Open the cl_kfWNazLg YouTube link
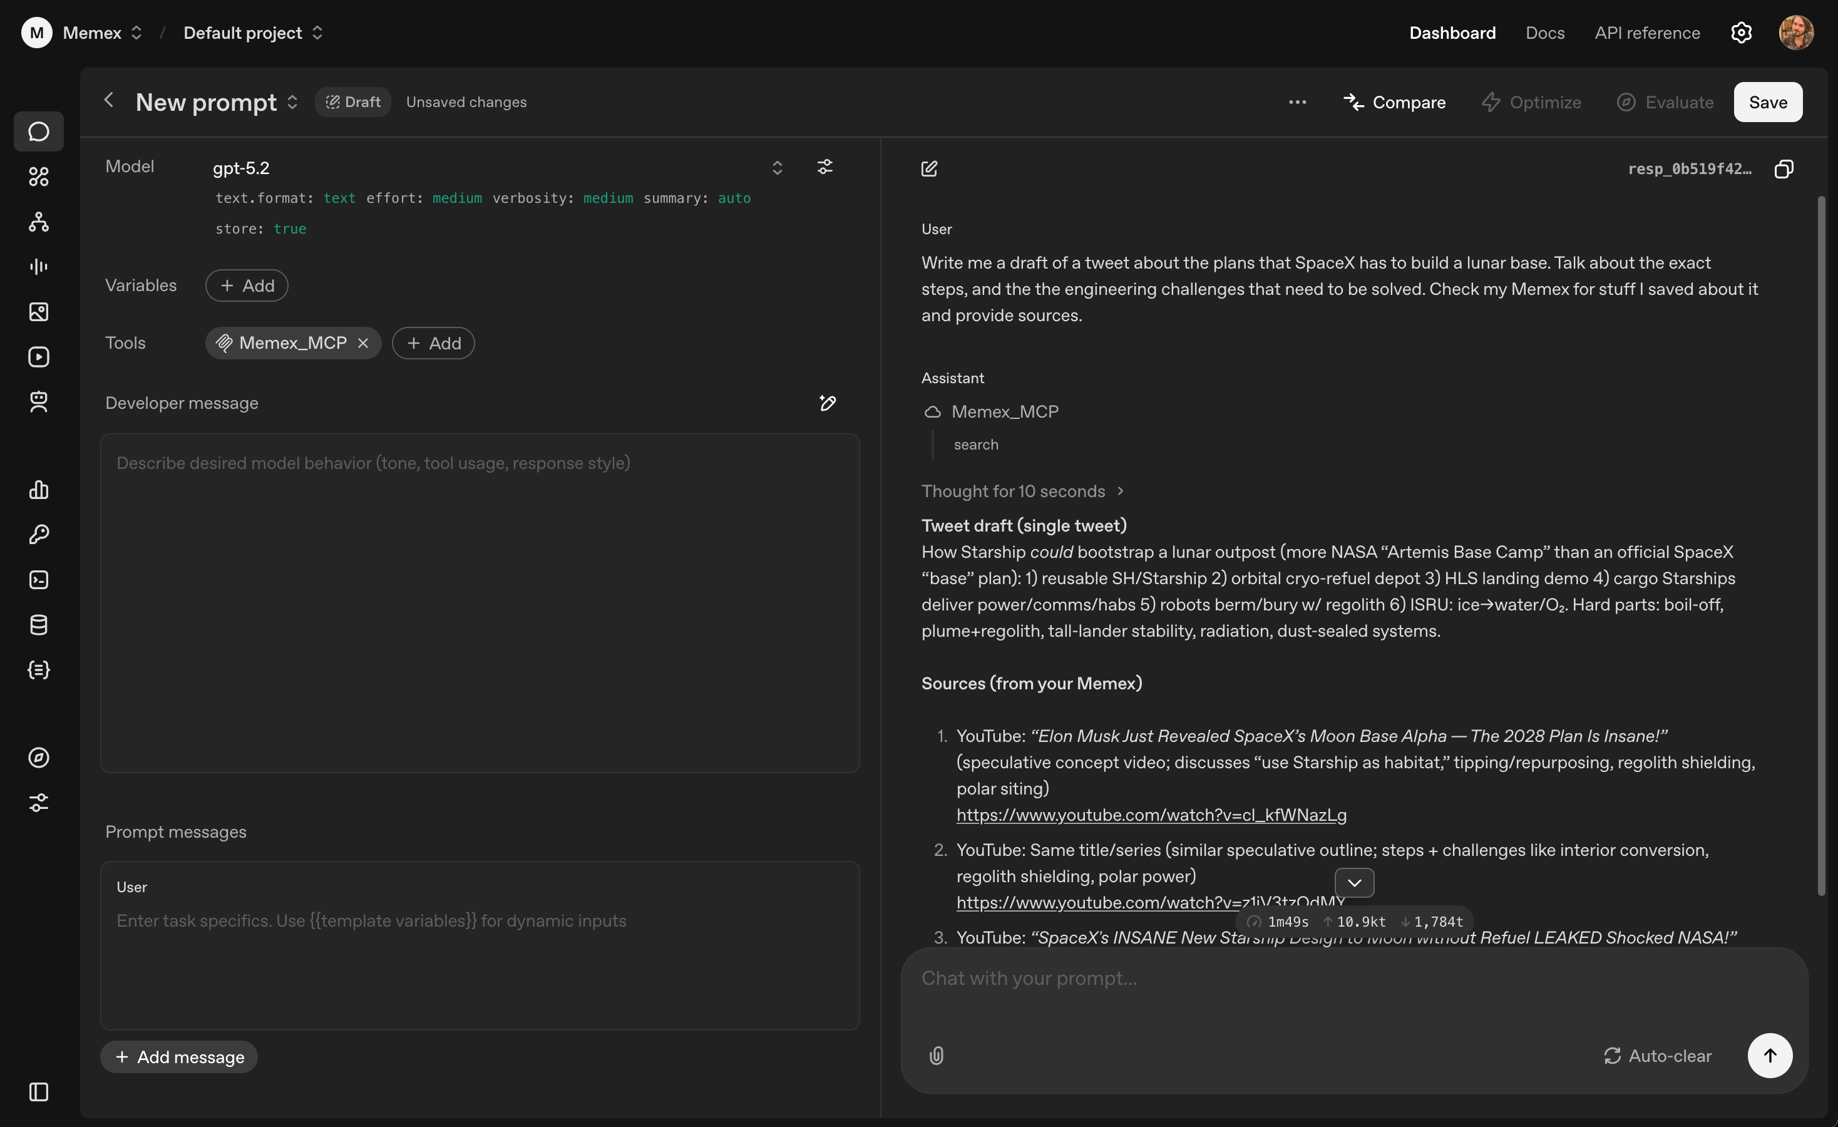 (1151, 815)
